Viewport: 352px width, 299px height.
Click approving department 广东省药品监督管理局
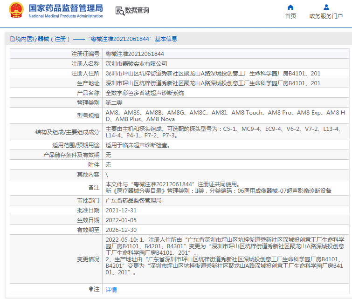click(x=133, y=201)
